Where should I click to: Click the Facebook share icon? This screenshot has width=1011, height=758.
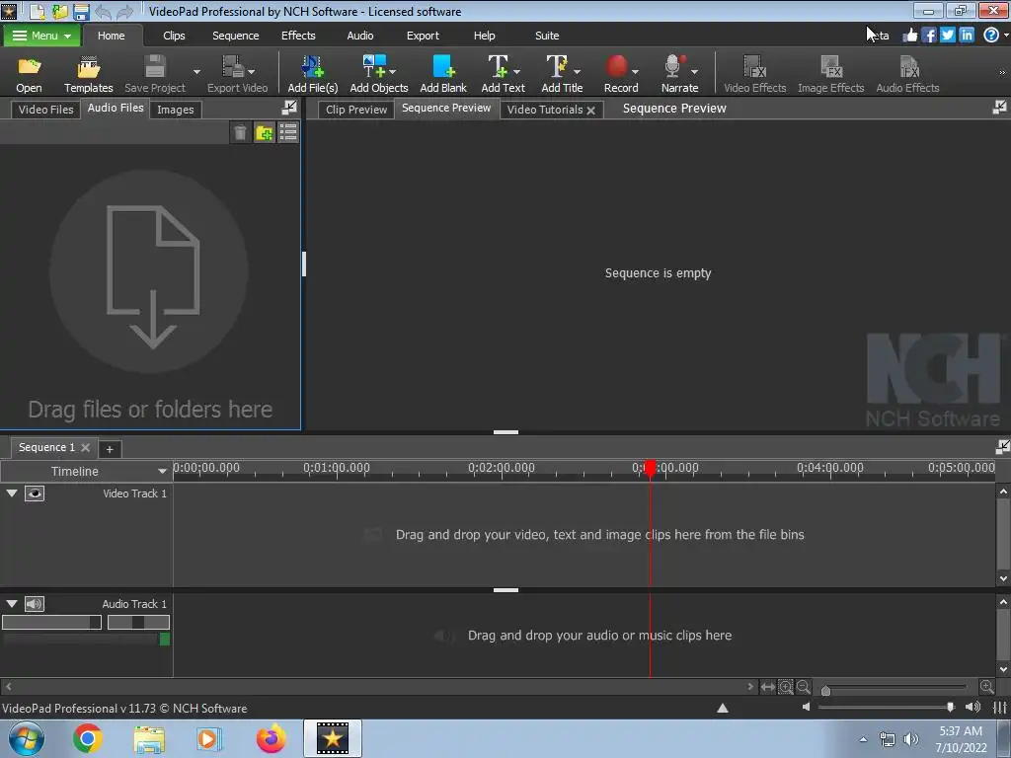point(928,35)
